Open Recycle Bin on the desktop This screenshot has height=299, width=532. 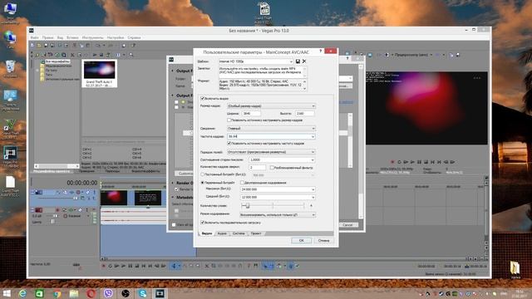pyautogui.click(x=10, y=69)
